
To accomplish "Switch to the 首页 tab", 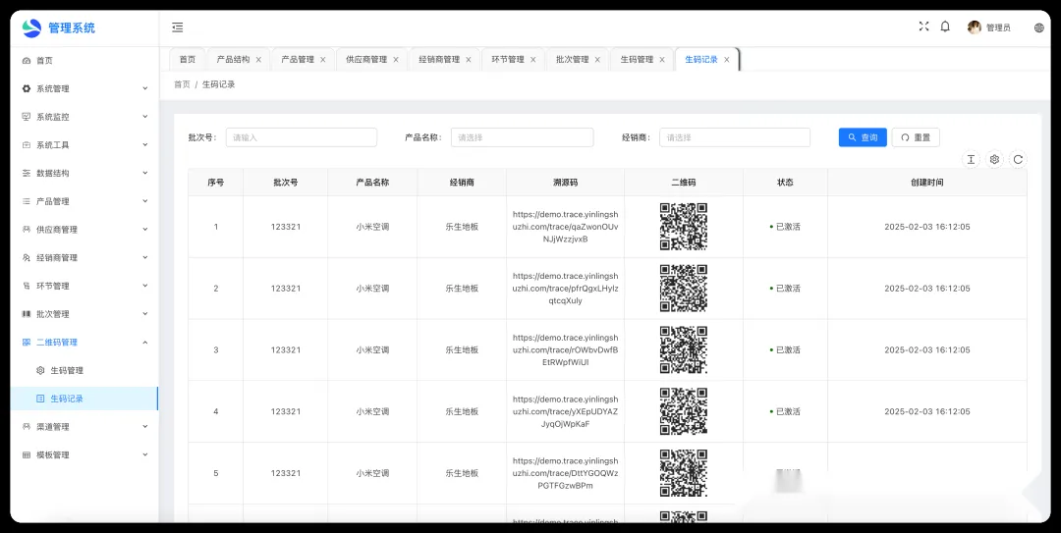I will click(x=188, y=60).
